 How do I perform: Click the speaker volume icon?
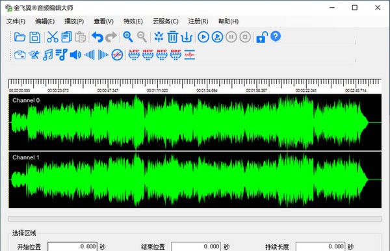click(x=75, y=55)
